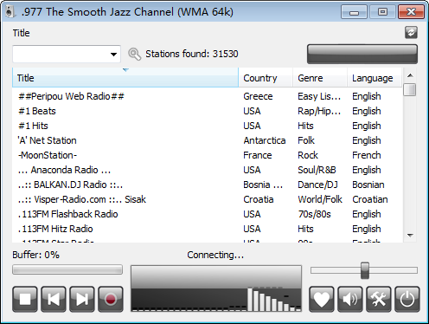Click the volume slider handle
The width and height of the screenshot is (429, 324).
point(365,270)
